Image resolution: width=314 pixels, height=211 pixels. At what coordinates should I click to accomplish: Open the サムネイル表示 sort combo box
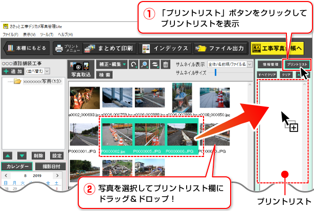[230, 64]
